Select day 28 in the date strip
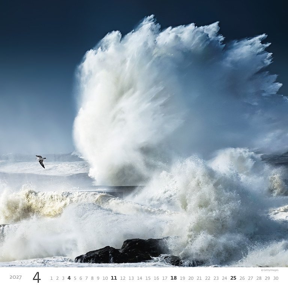This screenshot has width=288, height=288. [259, 278]
